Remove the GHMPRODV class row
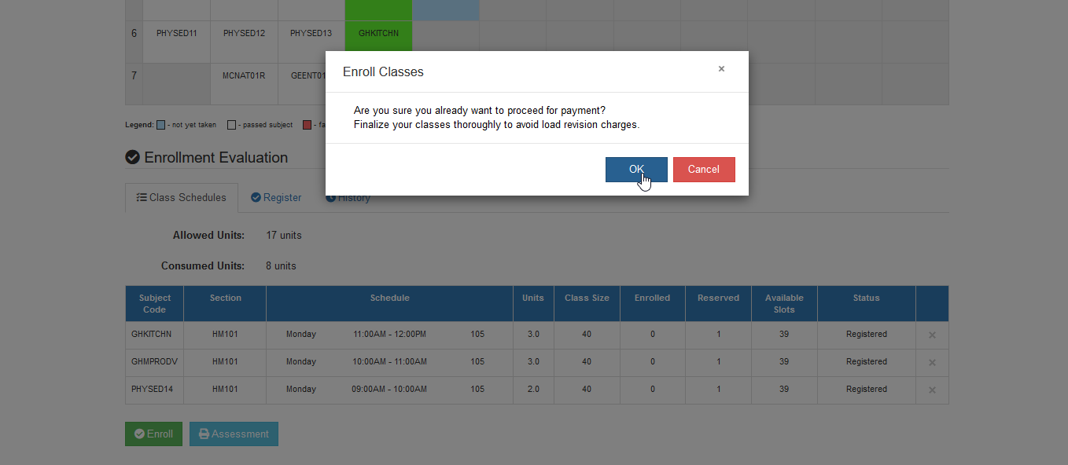Viewport: 1068px width, 465px height. click(932, 363)
